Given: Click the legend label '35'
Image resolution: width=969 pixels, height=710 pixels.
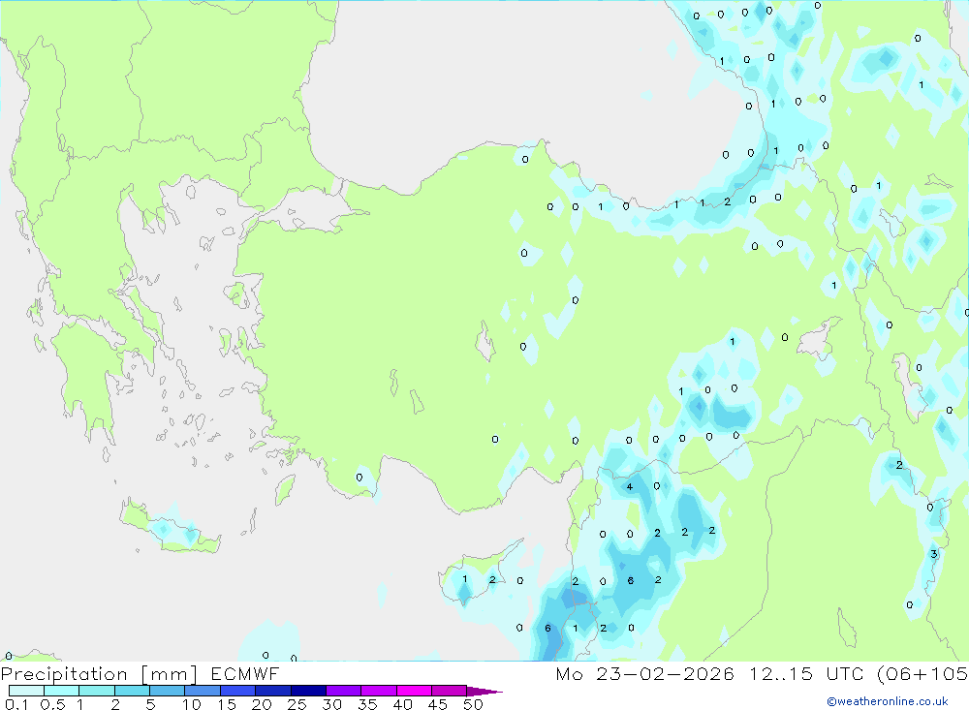Looking at the screenshot, I should click(367, 704).
